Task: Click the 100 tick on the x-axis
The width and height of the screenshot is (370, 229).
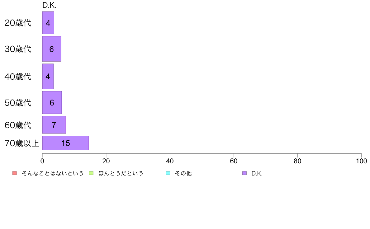Action: click(361, 161)
